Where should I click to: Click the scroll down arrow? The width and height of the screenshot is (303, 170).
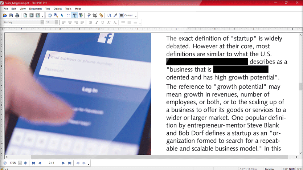[300, 153]
